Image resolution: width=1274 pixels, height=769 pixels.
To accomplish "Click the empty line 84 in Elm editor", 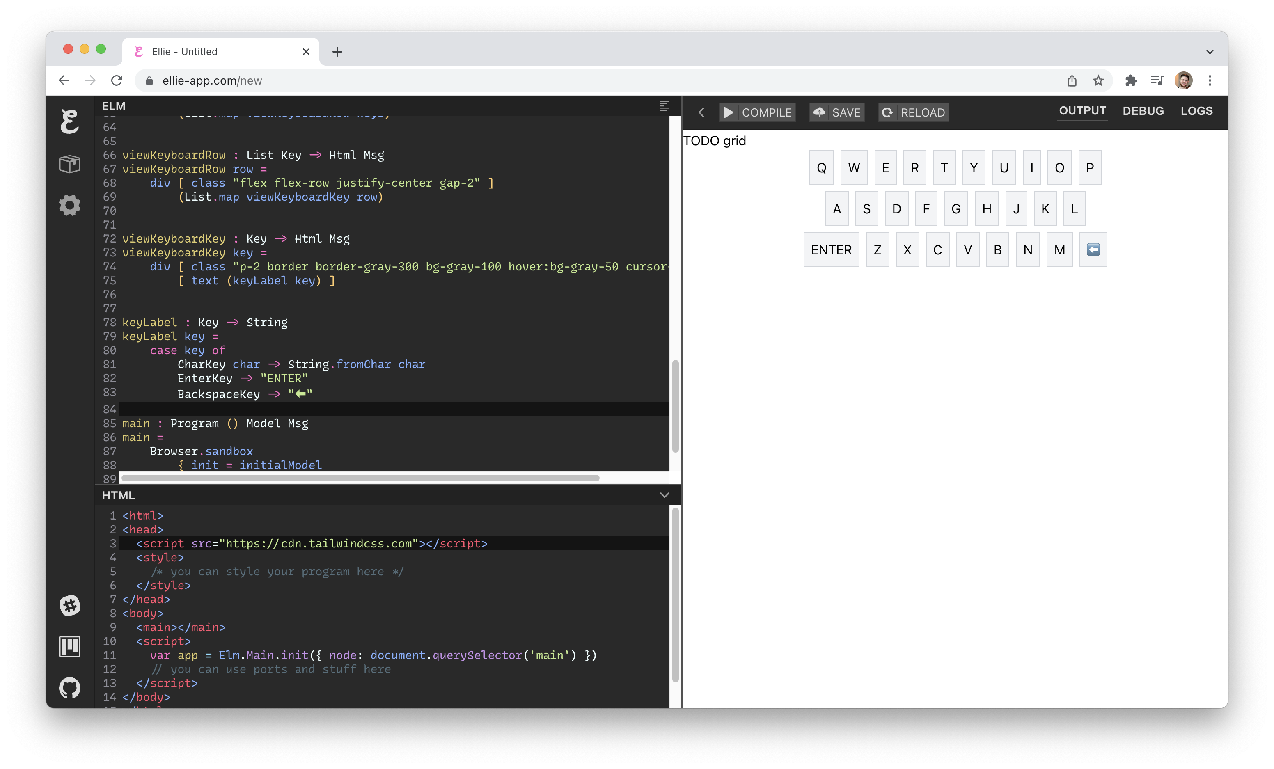I will pyautogui.click(x=394, y=409).
